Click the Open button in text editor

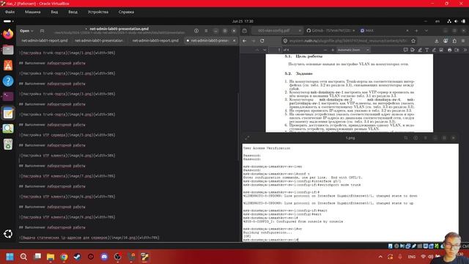[24, 31]
